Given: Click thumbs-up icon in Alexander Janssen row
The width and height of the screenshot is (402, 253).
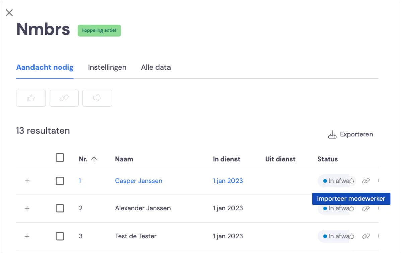Looking at the screenshot, I should coord(352,208).
